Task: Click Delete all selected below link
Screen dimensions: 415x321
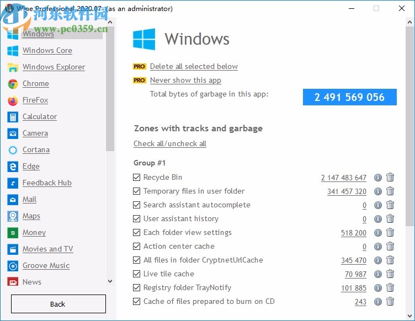Action: tap(194, 66)
